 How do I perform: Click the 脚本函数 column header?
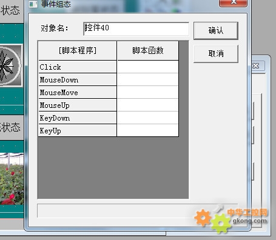[x=148, y=50]
